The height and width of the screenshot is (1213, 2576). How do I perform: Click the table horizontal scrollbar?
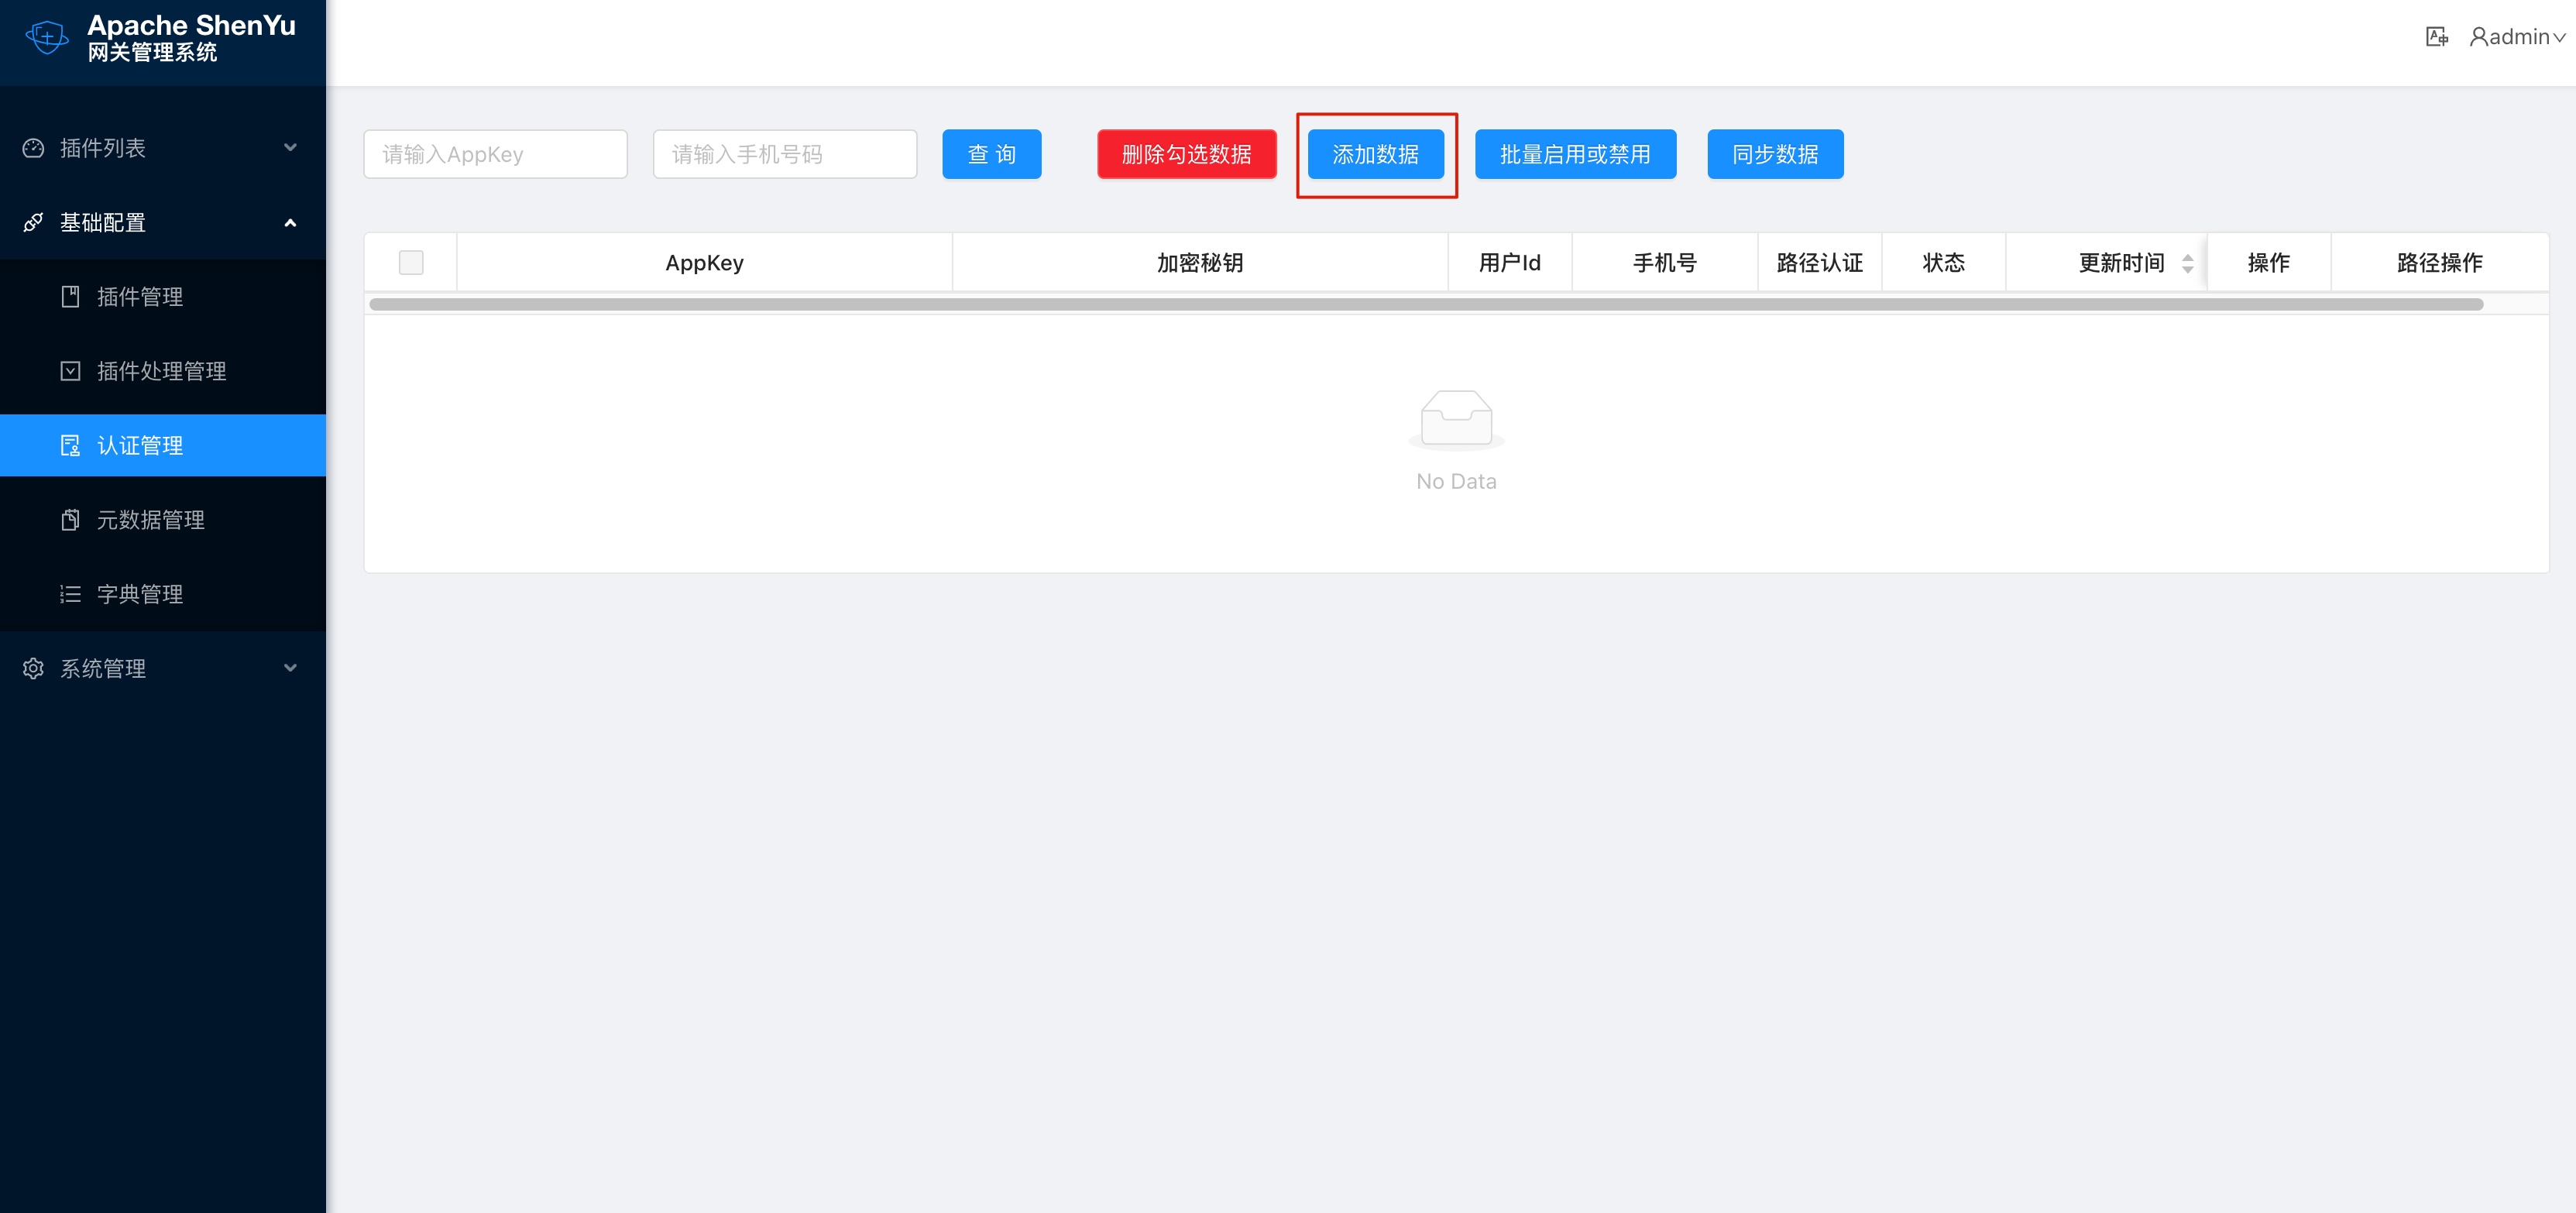[1425, 304]
